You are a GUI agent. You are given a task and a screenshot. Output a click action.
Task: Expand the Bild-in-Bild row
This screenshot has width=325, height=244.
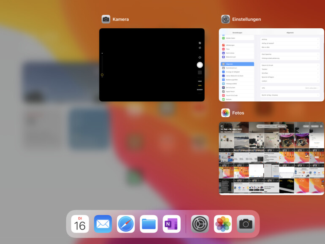tap(290, 47)
